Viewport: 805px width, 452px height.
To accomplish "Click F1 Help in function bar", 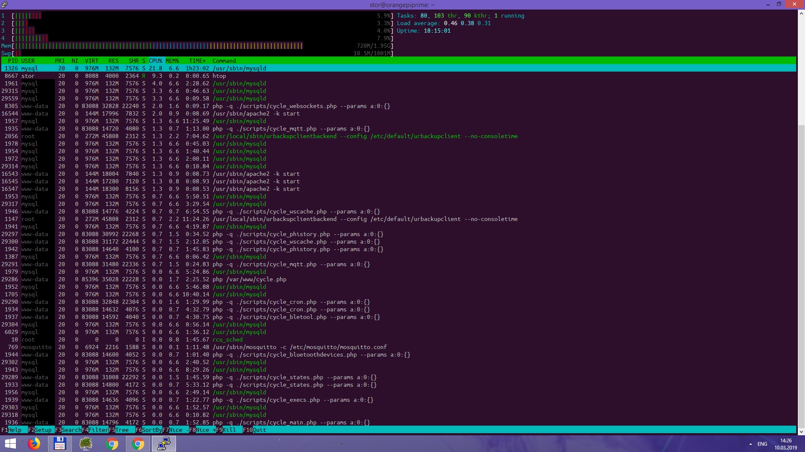I will click(15, 430).
